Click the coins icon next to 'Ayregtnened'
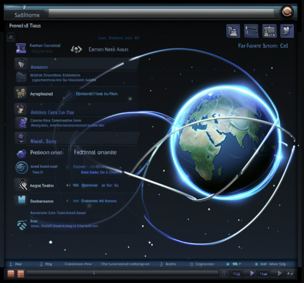The height and width of the screenshot is (283, 304). click(x=21, y=93)
